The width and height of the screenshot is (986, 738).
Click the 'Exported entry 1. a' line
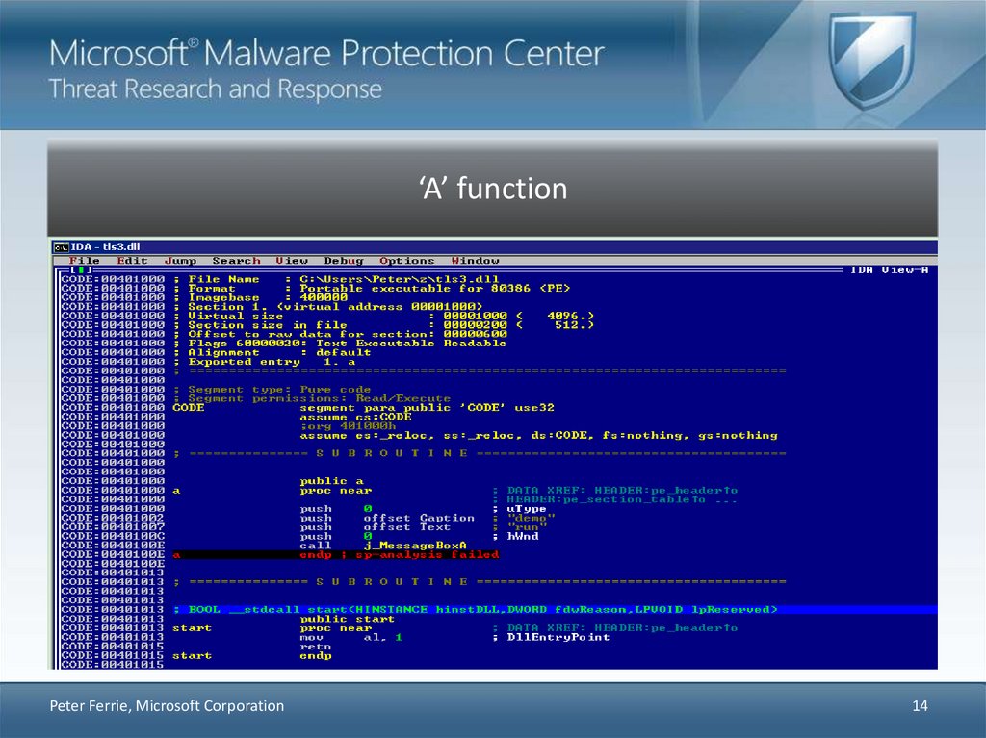click(x=264, y=362)
